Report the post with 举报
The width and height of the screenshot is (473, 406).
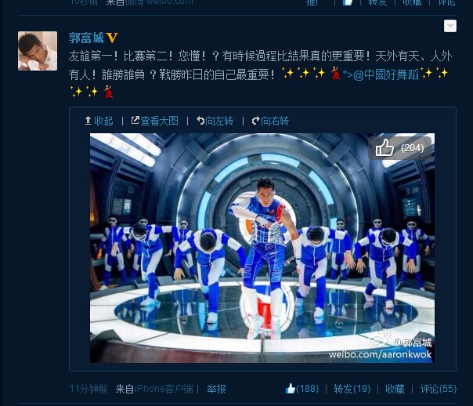(216, 389)
